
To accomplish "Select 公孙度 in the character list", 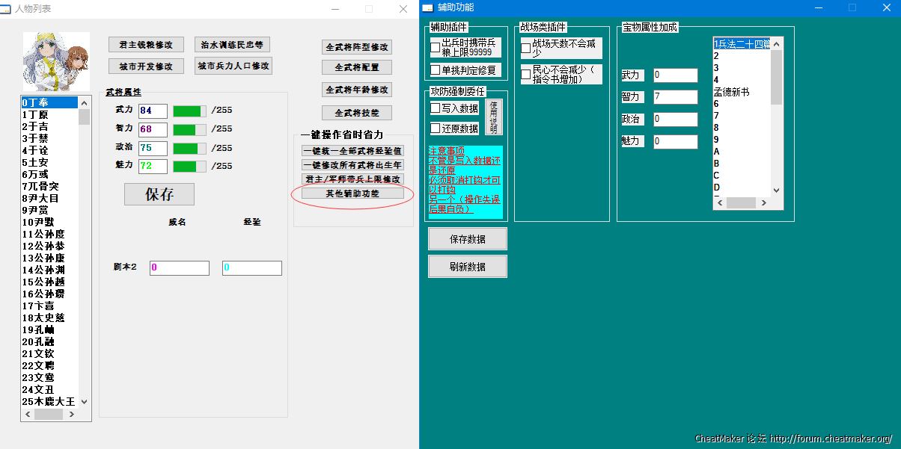I will point(43,234).
